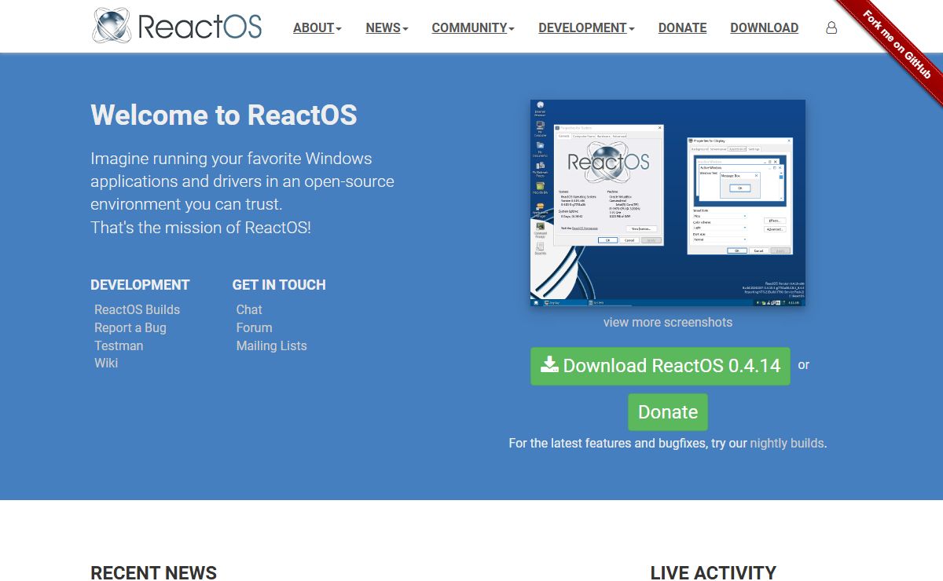Open the Report a Bug link
Viewport: 943px width, 581px height.
pyautogui.click(x=130, y=327)
